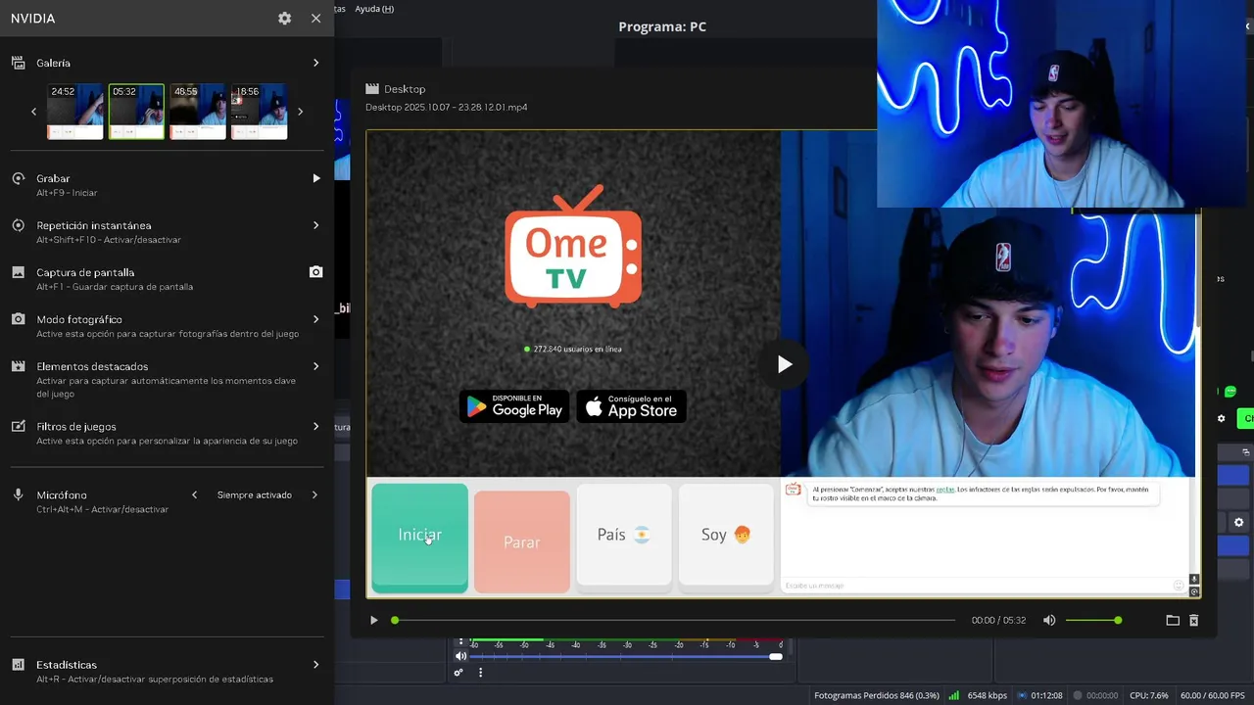This screenshot has width=1254, height=705.
Task: Mute OBS audio mixer speaker icon
Action: 460,656
